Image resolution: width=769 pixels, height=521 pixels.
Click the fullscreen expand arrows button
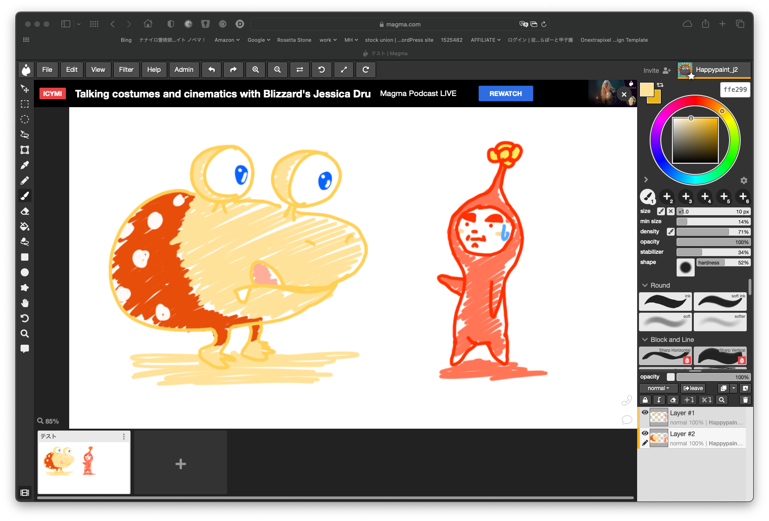(x=344, y=70)
